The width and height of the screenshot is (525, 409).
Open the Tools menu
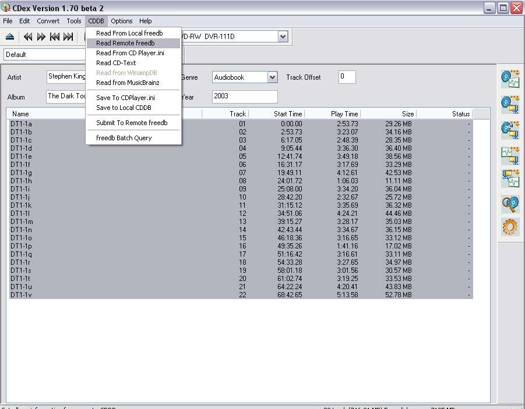pyautogui.click(x=74, y=21)
